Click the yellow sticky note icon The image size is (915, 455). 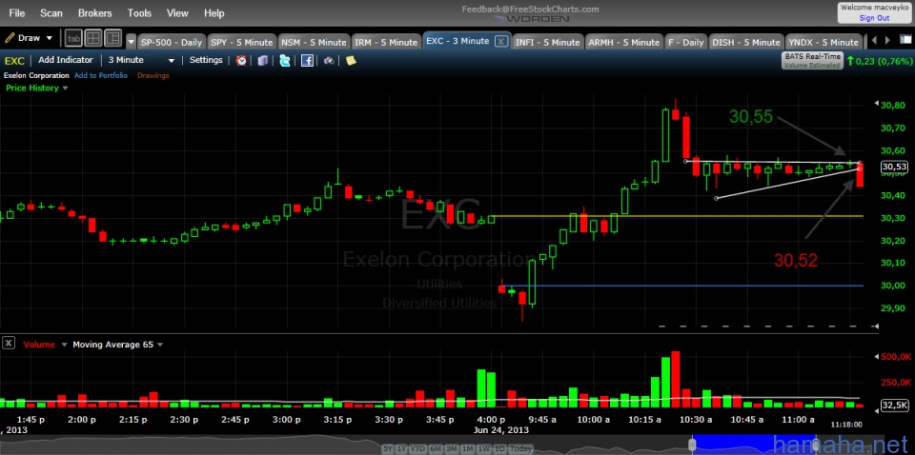pos(351,61)
